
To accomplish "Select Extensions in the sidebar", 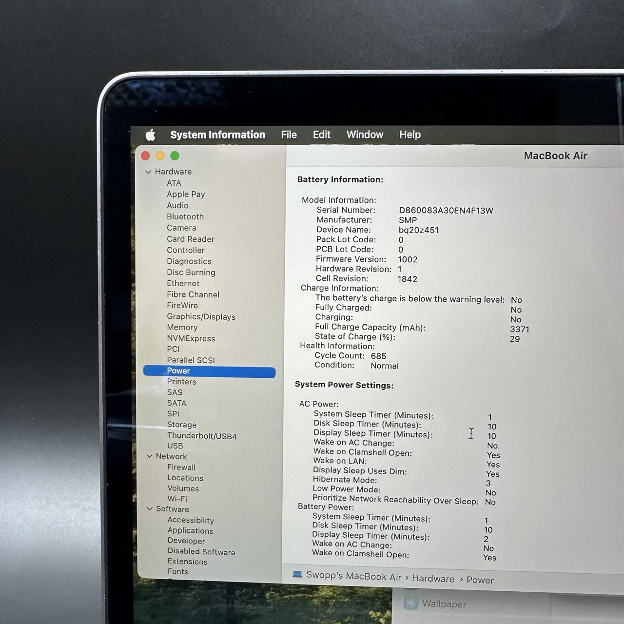I will click(187, 562).
